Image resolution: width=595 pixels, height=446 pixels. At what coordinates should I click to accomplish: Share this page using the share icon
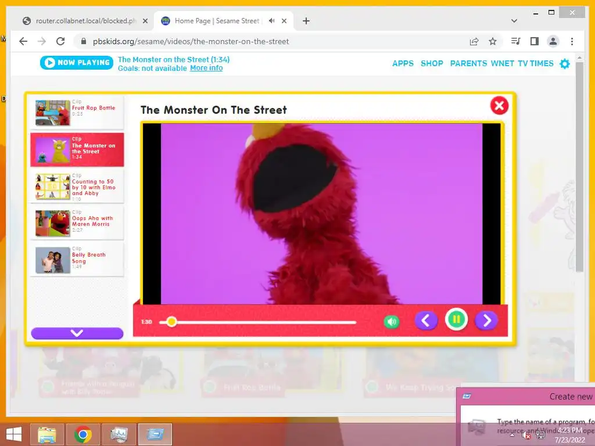click(474, 41)
